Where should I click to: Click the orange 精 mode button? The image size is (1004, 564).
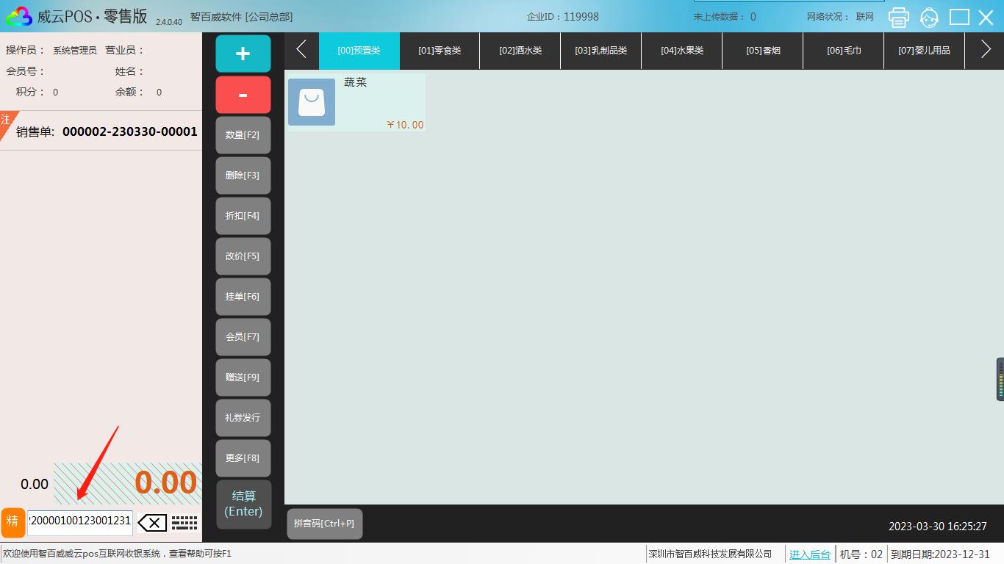(x=12, y=522)
